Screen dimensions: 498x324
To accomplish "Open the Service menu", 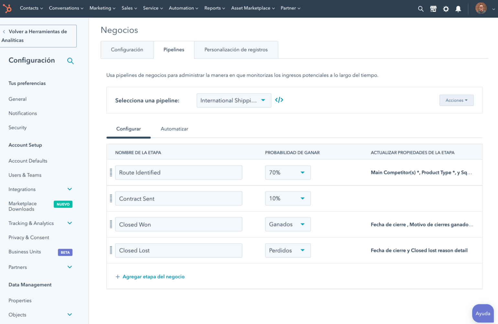I will point(153,8).
